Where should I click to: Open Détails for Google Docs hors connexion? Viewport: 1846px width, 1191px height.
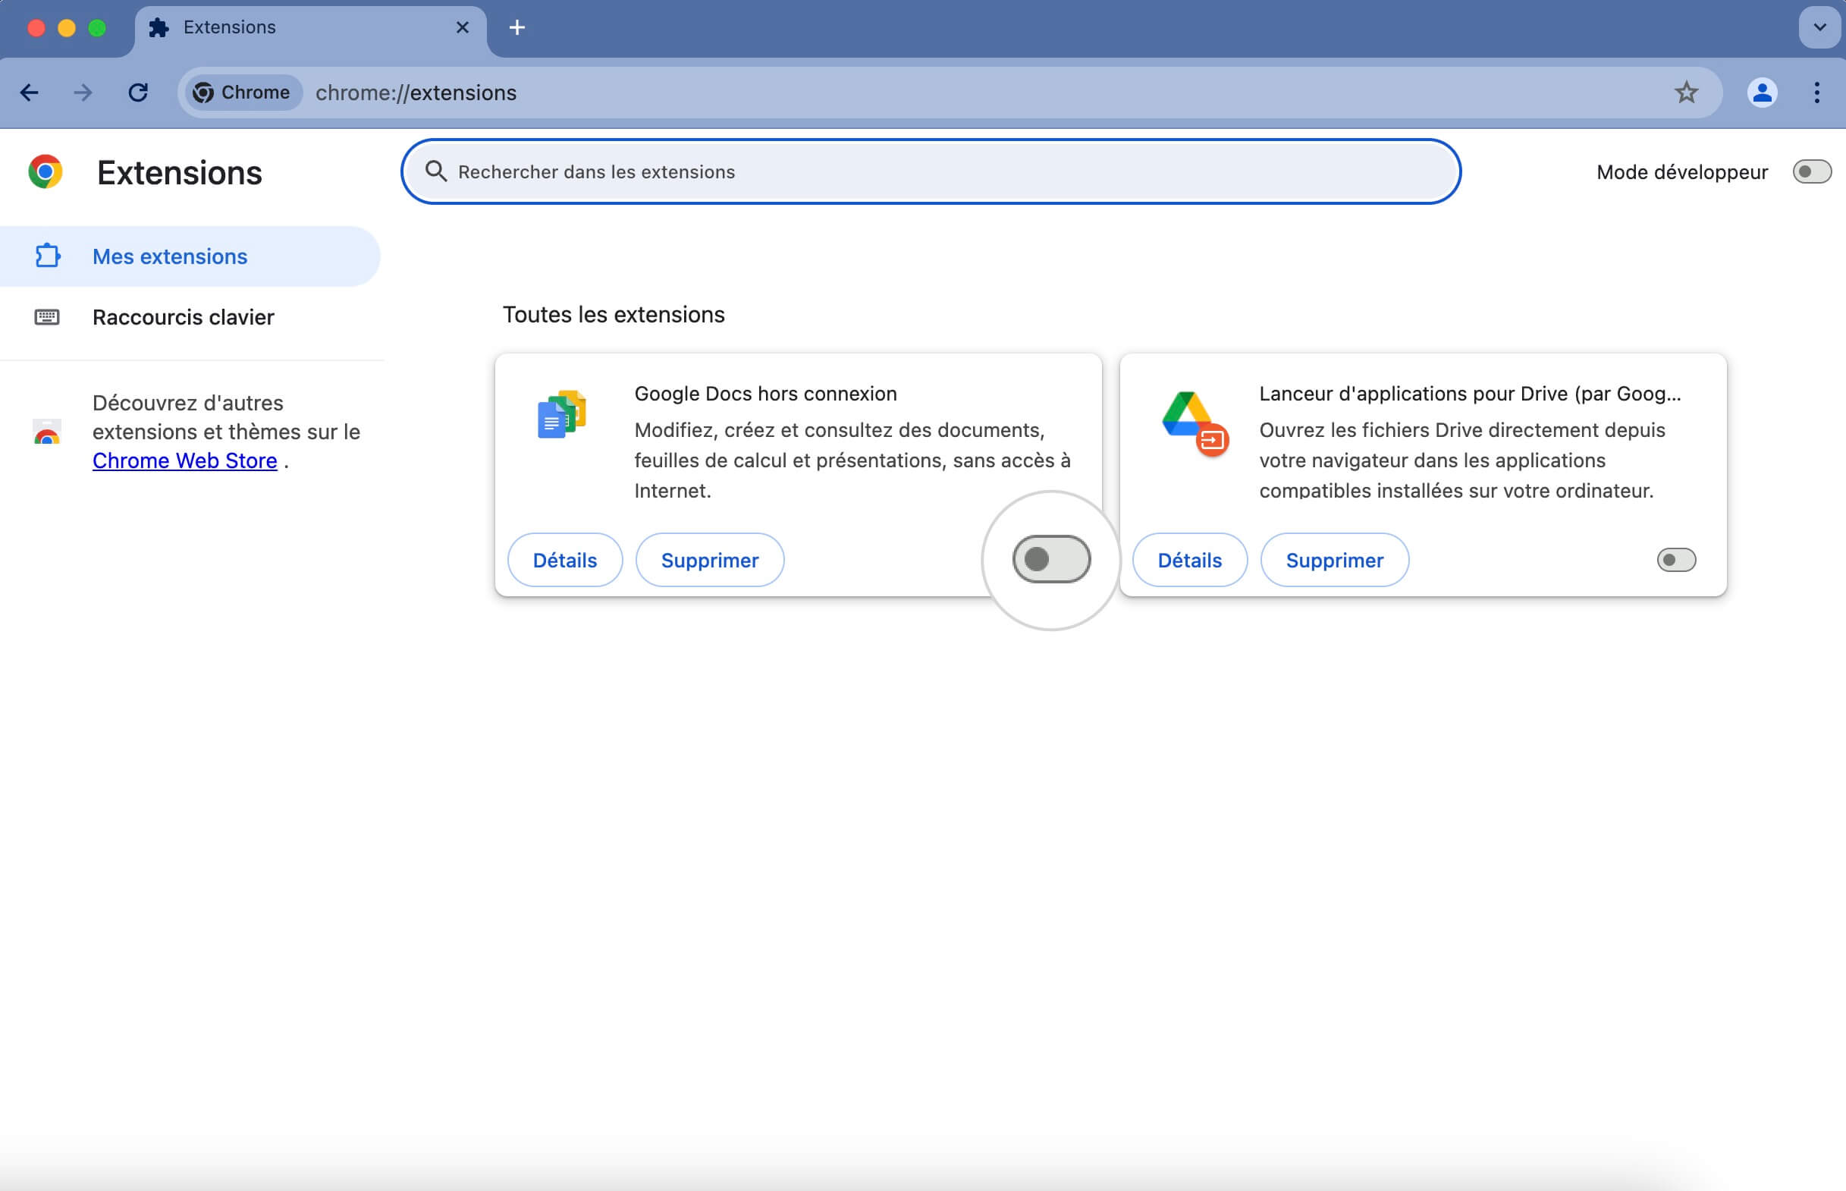coord(565,561)
